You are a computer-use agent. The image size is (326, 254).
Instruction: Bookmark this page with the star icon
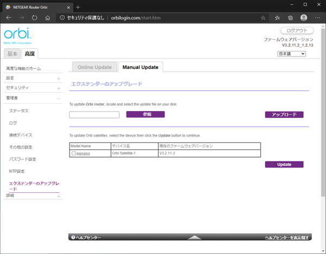[x=263, y=18]
